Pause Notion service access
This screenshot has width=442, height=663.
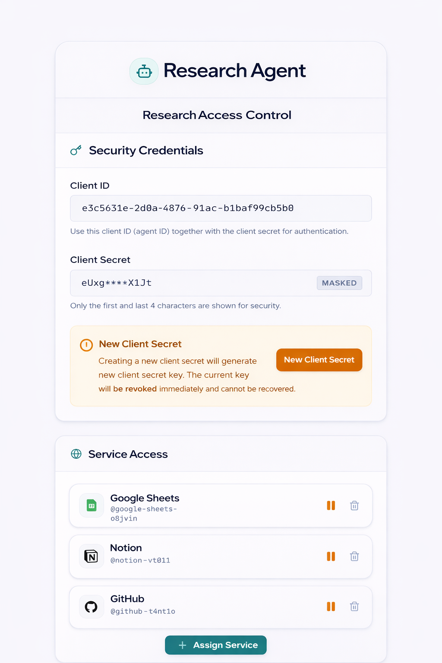(x=331, y=556)
